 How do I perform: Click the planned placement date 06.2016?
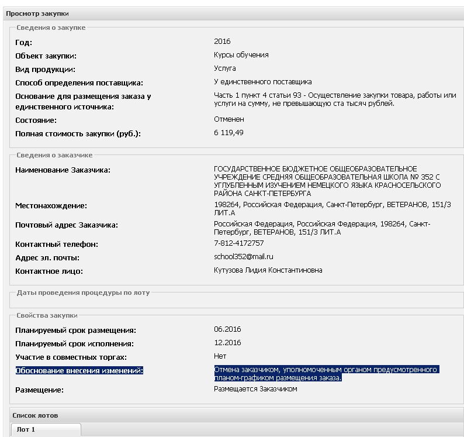point(227,329)
